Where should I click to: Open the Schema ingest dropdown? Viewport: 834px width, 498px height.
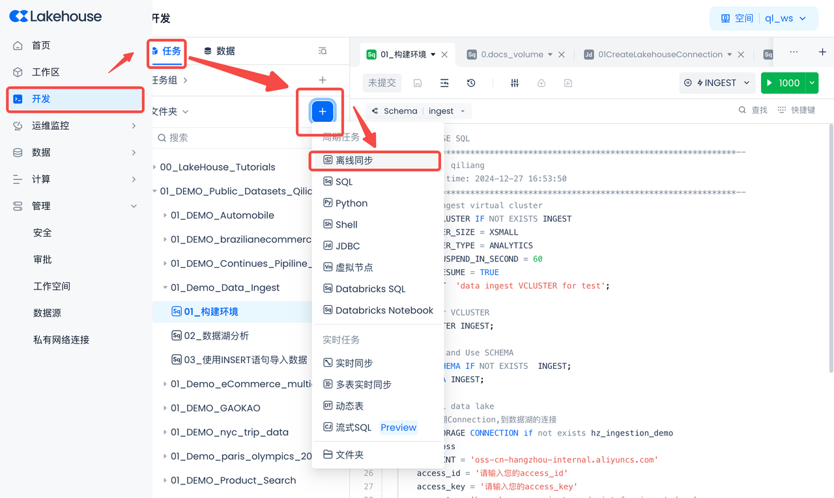419,111
